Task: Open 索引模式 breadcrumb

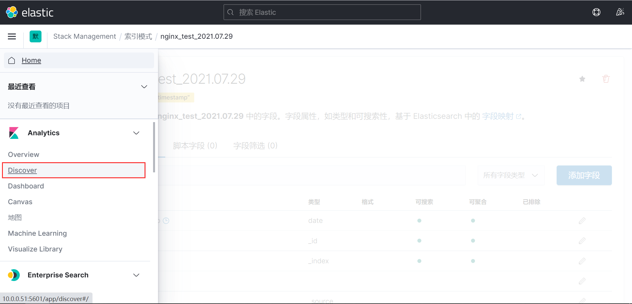Action: (138, 36)
